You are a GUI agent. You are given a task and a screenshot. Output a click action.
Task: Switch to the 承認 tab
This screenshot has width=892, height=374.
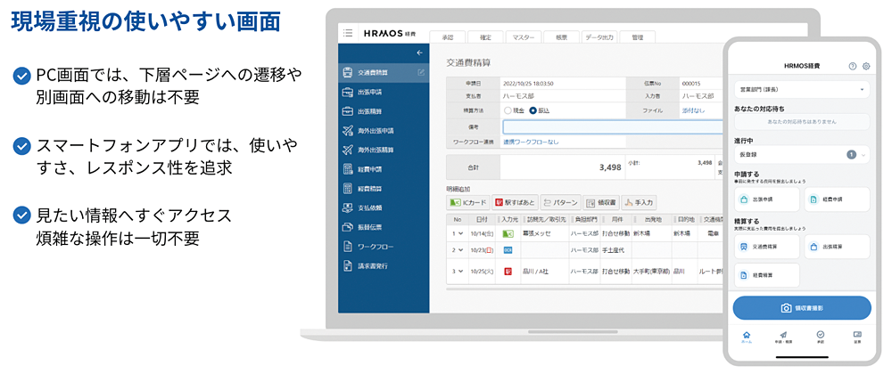point(447,37)
